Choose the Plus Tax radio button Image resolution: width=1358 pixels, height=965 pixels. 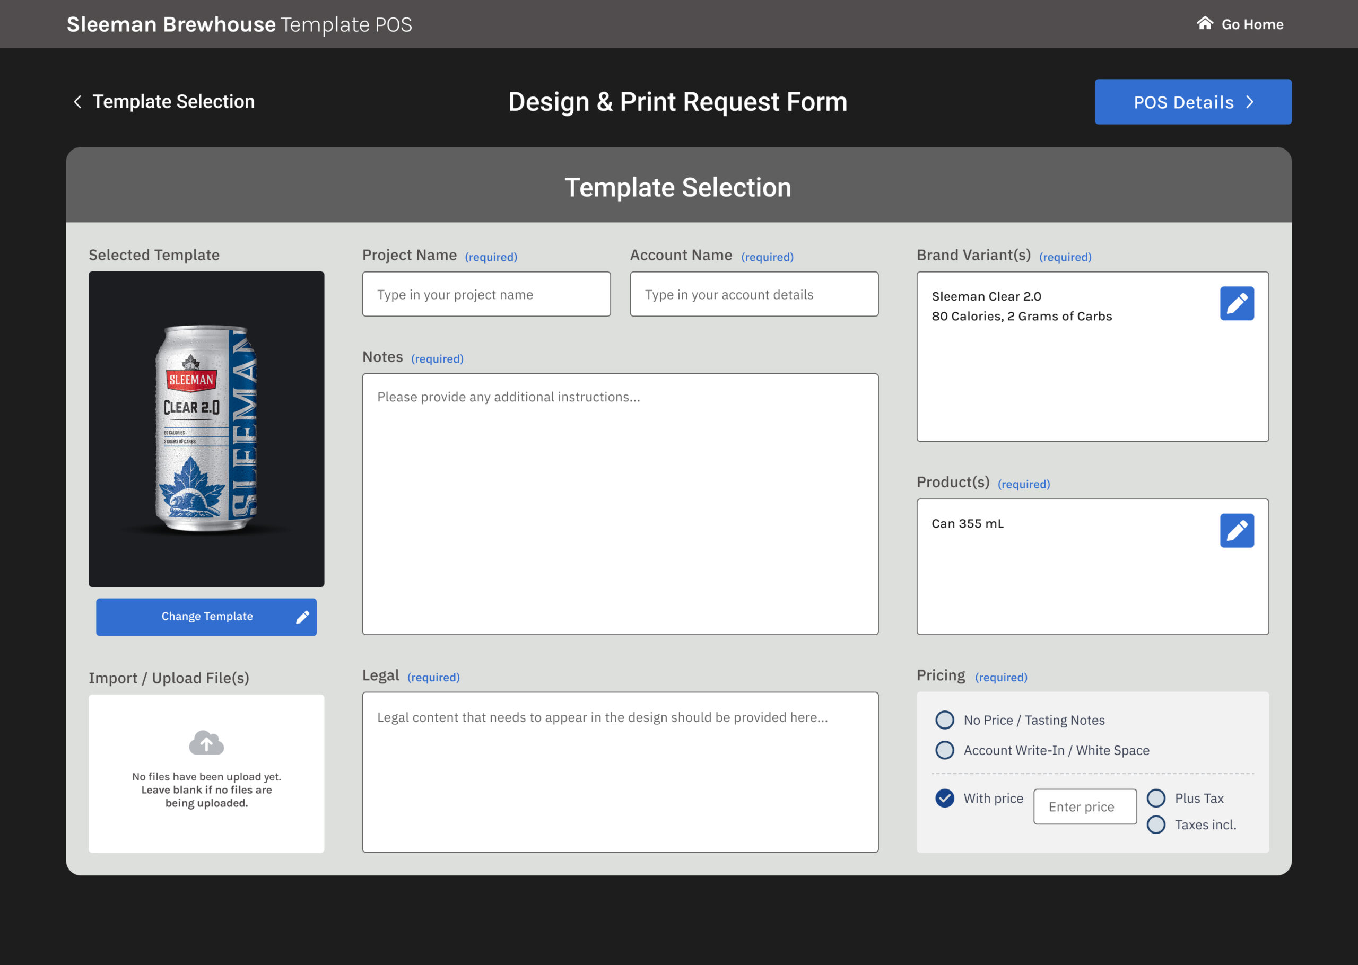pos(1155,799)
